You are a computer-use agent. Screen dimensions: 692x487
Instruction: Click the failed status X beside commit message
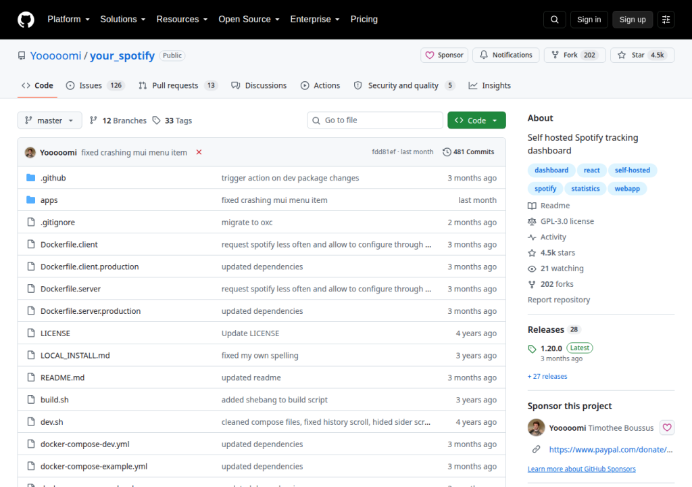(x=199, y=152)
